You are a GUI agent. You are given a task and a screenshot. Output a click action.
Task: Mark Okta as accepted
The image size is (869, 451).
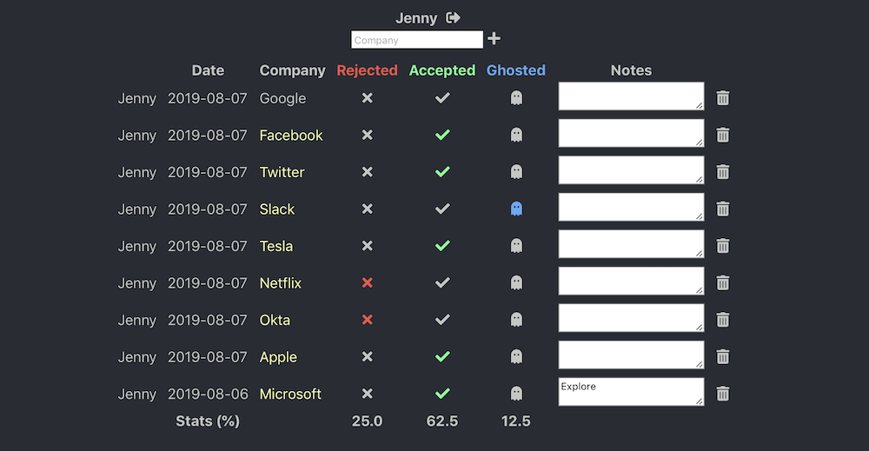[442, 320]
